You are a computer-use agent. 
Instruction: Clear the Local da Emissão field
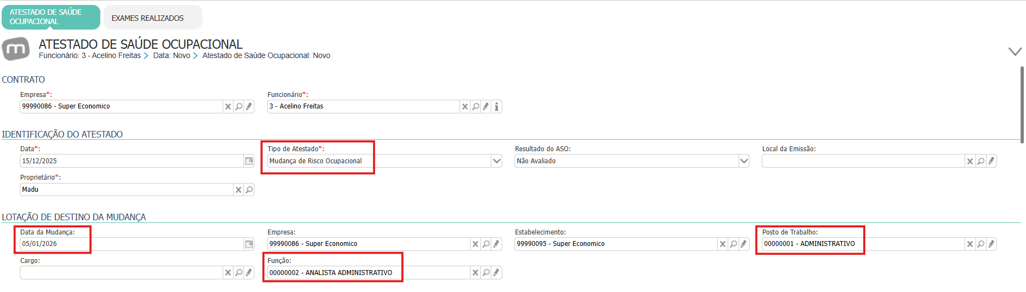click(x=970, y=161)
